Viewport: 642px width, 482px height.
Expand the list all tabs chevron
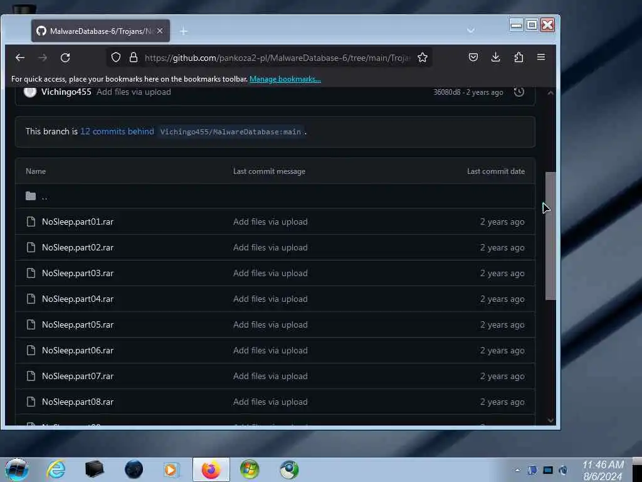click(470, 30)
